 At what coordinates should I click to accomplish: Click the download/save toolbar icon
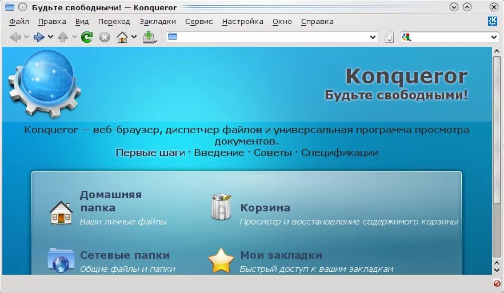coord(150,37)
